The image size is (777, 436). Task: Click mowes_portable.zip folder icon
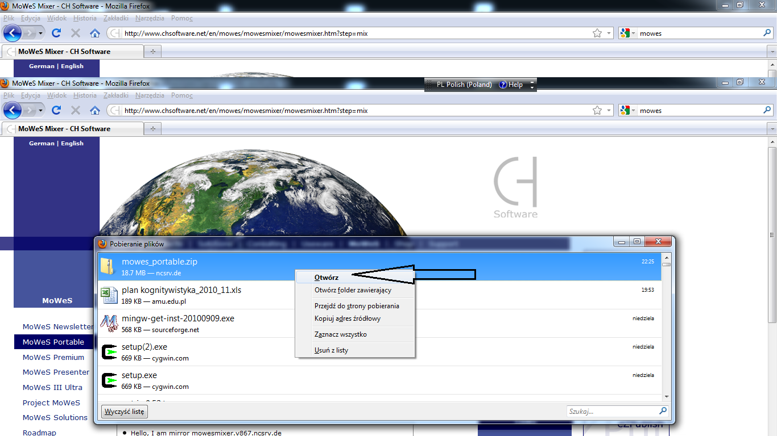point(108,267)
